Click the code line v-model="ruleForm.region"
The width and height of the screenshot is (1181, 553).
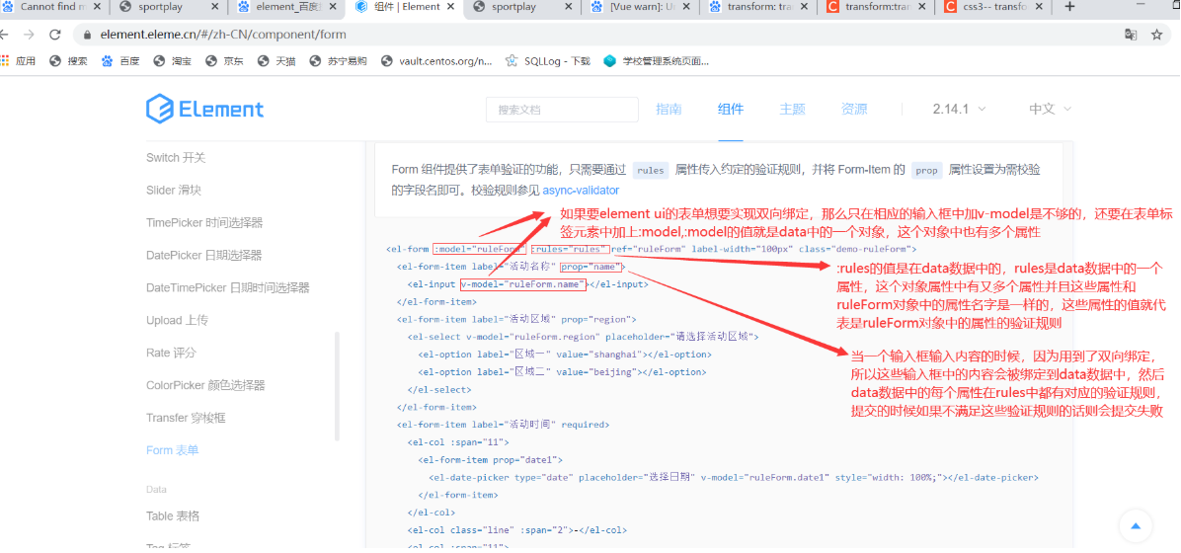(583, 337)
